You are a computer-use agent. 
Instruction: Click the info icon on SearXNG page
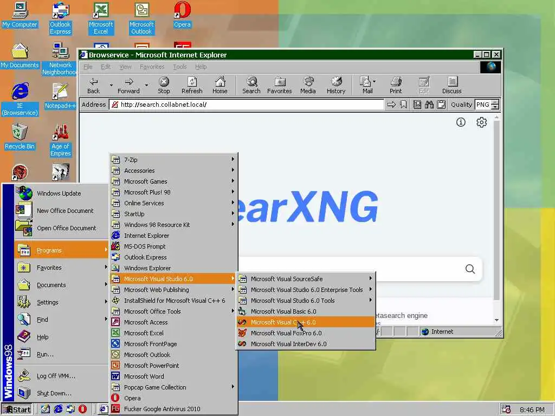tap(461, 122)
